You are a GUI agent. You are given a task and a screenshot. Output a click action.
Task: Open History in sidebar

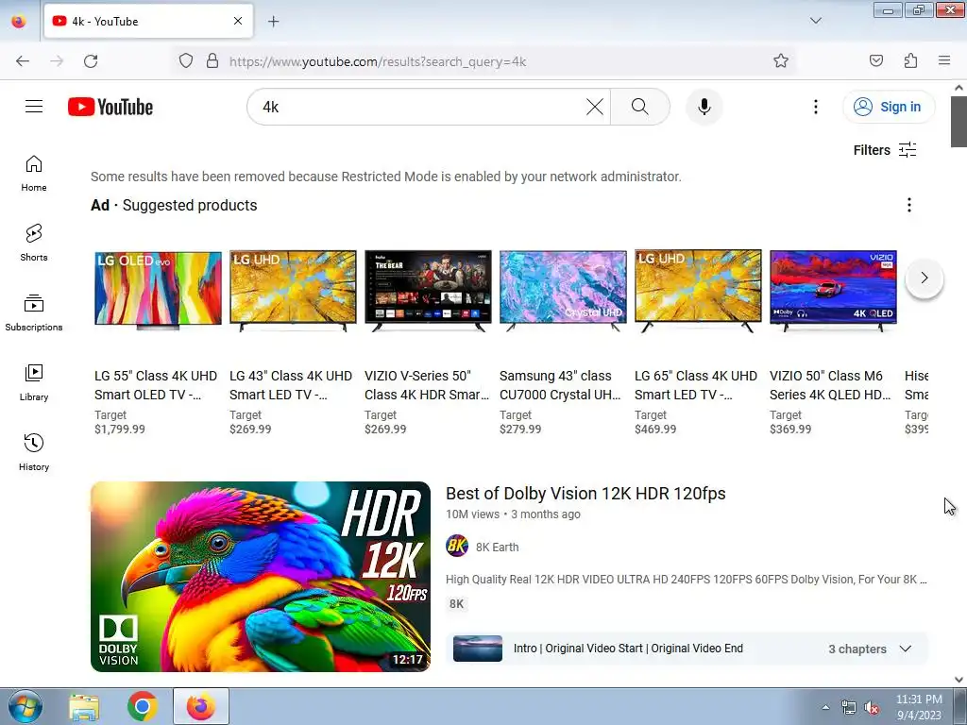coord(34,452)
